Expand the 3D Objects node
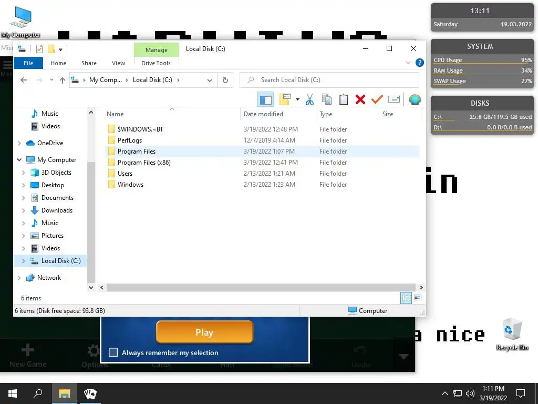Image resolution: width=538 pixels, height=404 pixels. click(x=23, y=173)
